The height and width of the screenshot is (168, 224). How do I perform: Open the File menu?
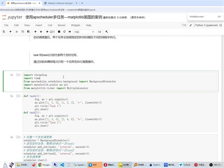click(x=6, y=25)
